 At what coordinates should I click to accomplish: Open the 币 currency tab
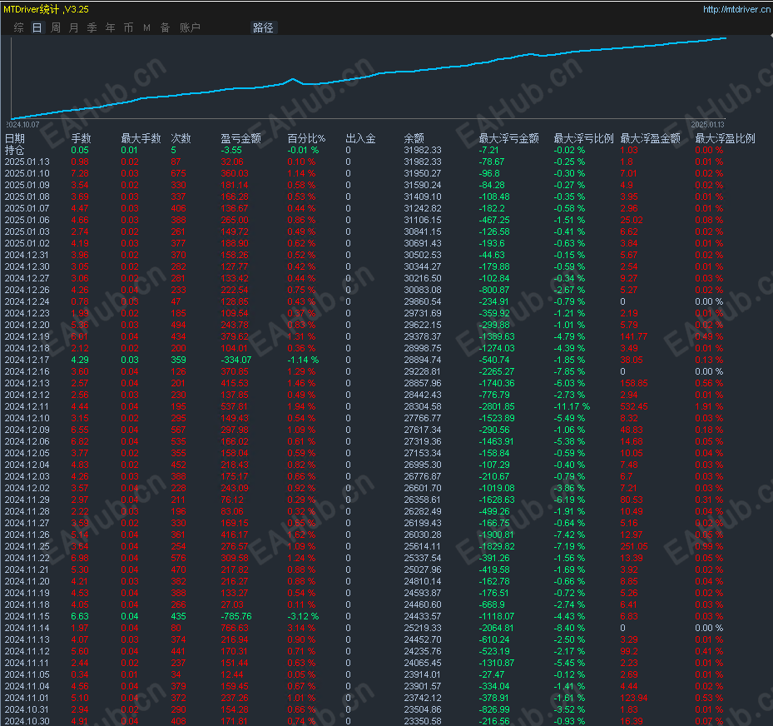click(x=129, y=27)
